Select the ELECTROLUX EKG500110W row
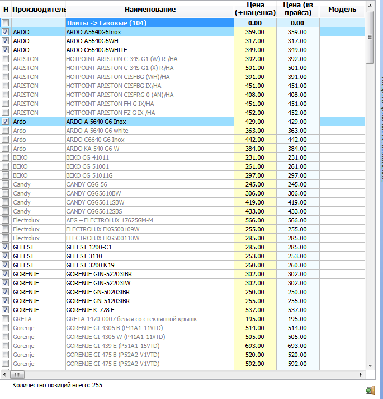383x399 pixels. (183, 238)
